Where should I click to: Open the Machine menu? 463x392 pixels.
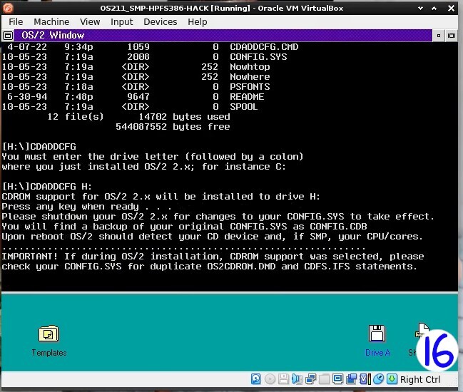tap(51, 22)
